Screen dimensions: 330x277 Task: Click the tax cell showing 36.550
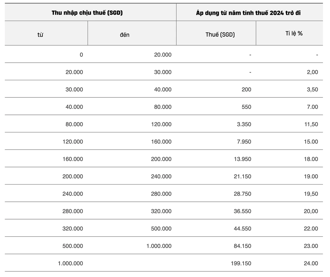(x=241, y=211)
